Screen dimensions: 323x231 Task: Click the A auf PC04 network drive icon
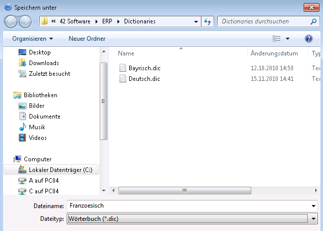coord(22,181)
